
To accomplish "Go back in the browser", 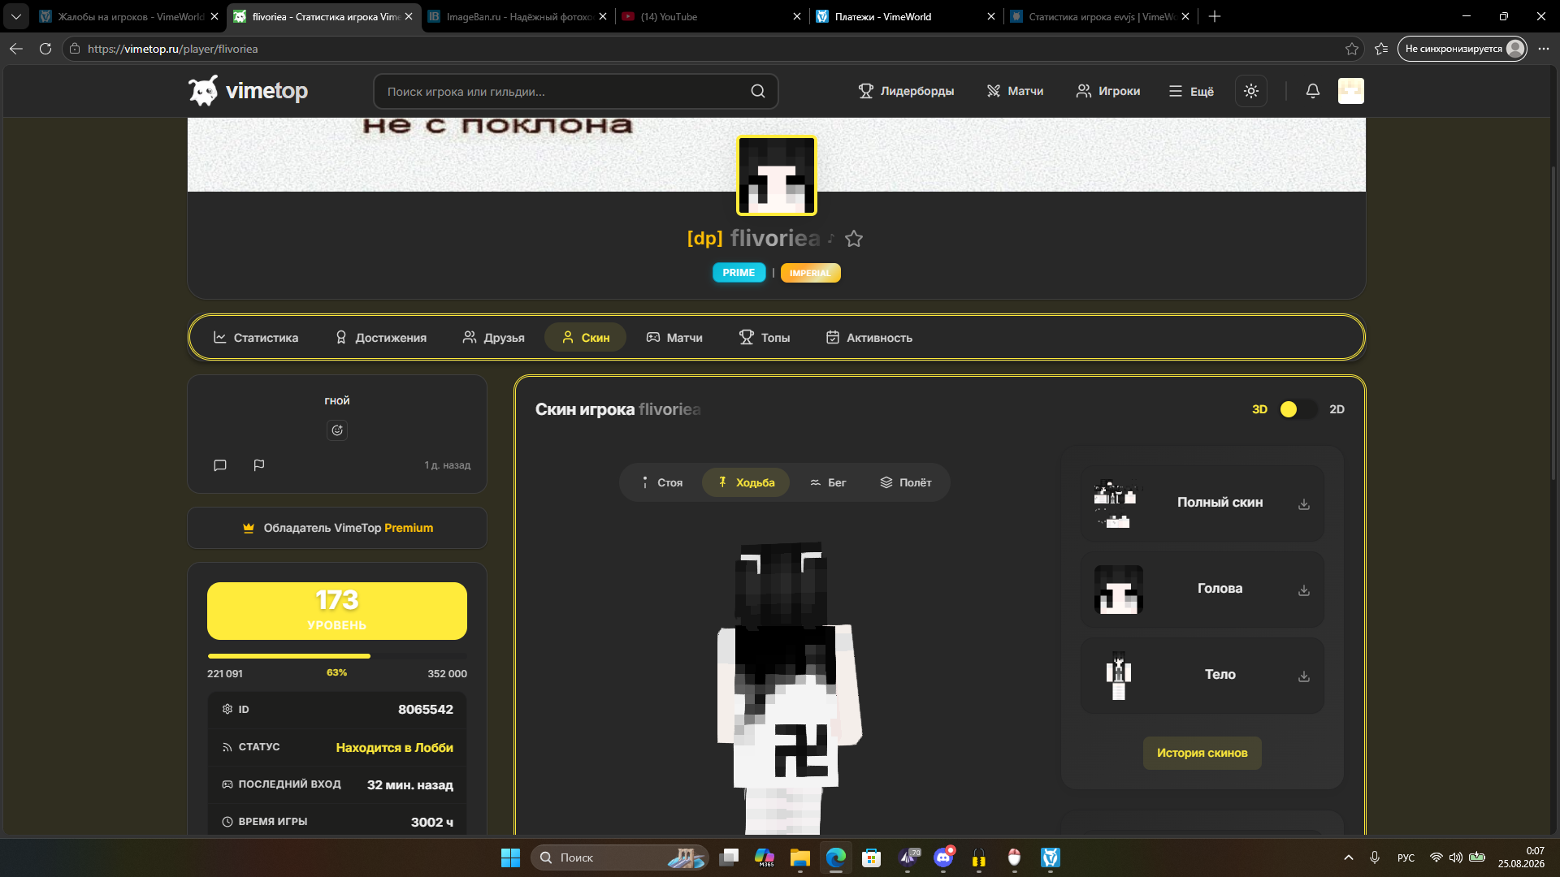I will pos(16,49).
